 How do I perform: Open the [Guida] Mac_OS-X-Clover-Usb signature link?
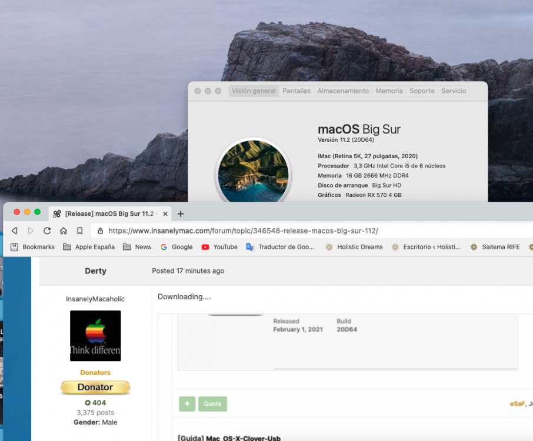pyautogui.click(x=229, y=438)
